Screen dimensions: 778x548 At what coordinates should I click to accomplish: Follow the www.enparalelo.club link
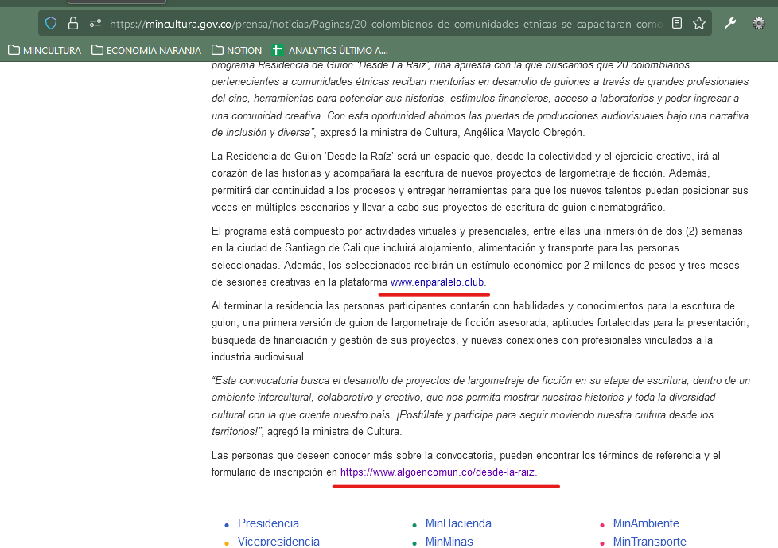point(438,282)
